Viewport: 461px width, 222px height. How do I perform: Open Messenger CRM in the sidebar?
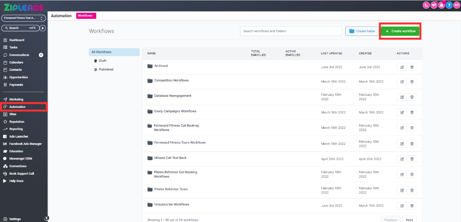pos(21,159)
